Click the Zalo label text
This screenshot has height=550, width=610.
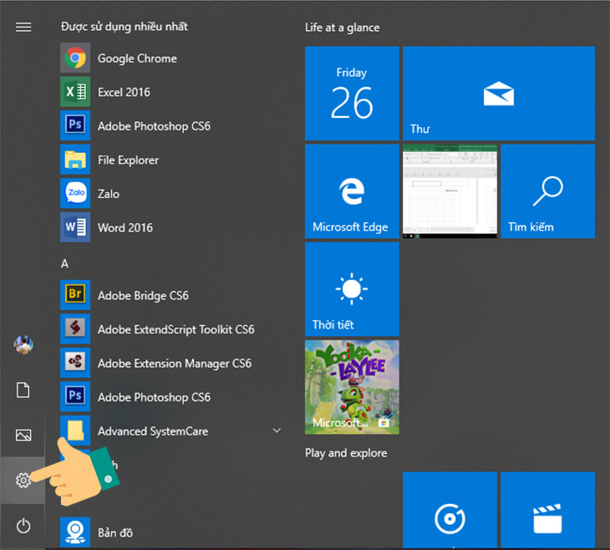click(x=108, y=194)
